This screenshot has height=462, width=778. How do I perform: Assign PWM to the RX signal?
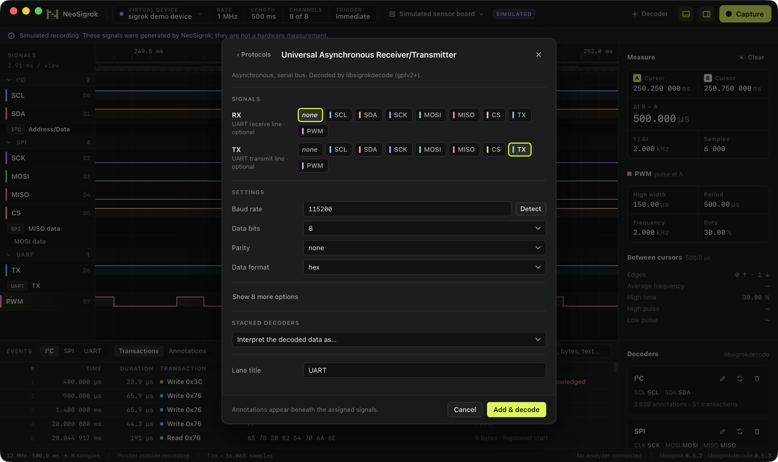(313, 131)
